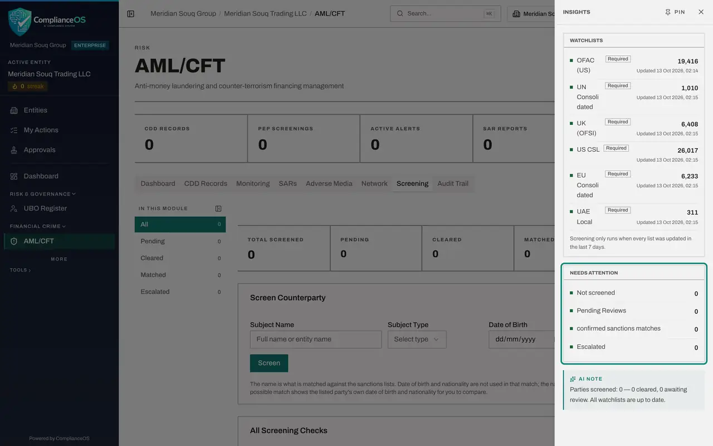Click the Not screened attention row
This screenshot has width=713, height=446.
pos(634,293)
